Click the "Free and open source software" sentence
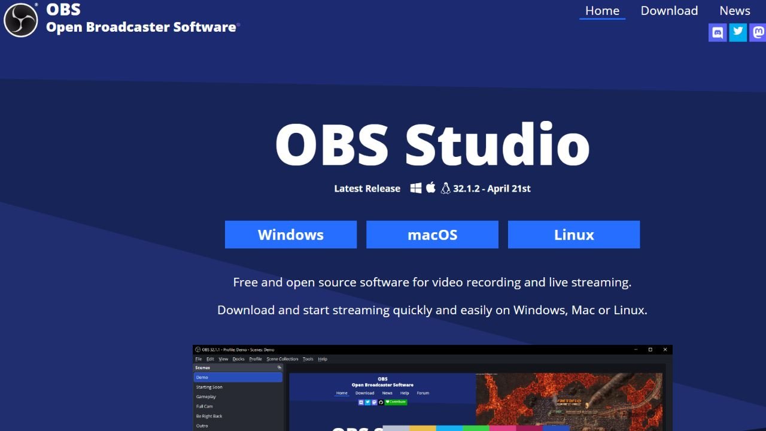Image resolution: width=766 pixels, height=431 pixels. pyautogui.click(x=432, y=282)
